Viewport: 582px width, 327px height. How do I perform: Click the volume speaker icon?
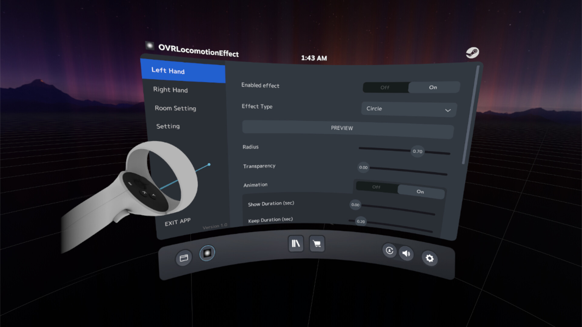point(406,253)
